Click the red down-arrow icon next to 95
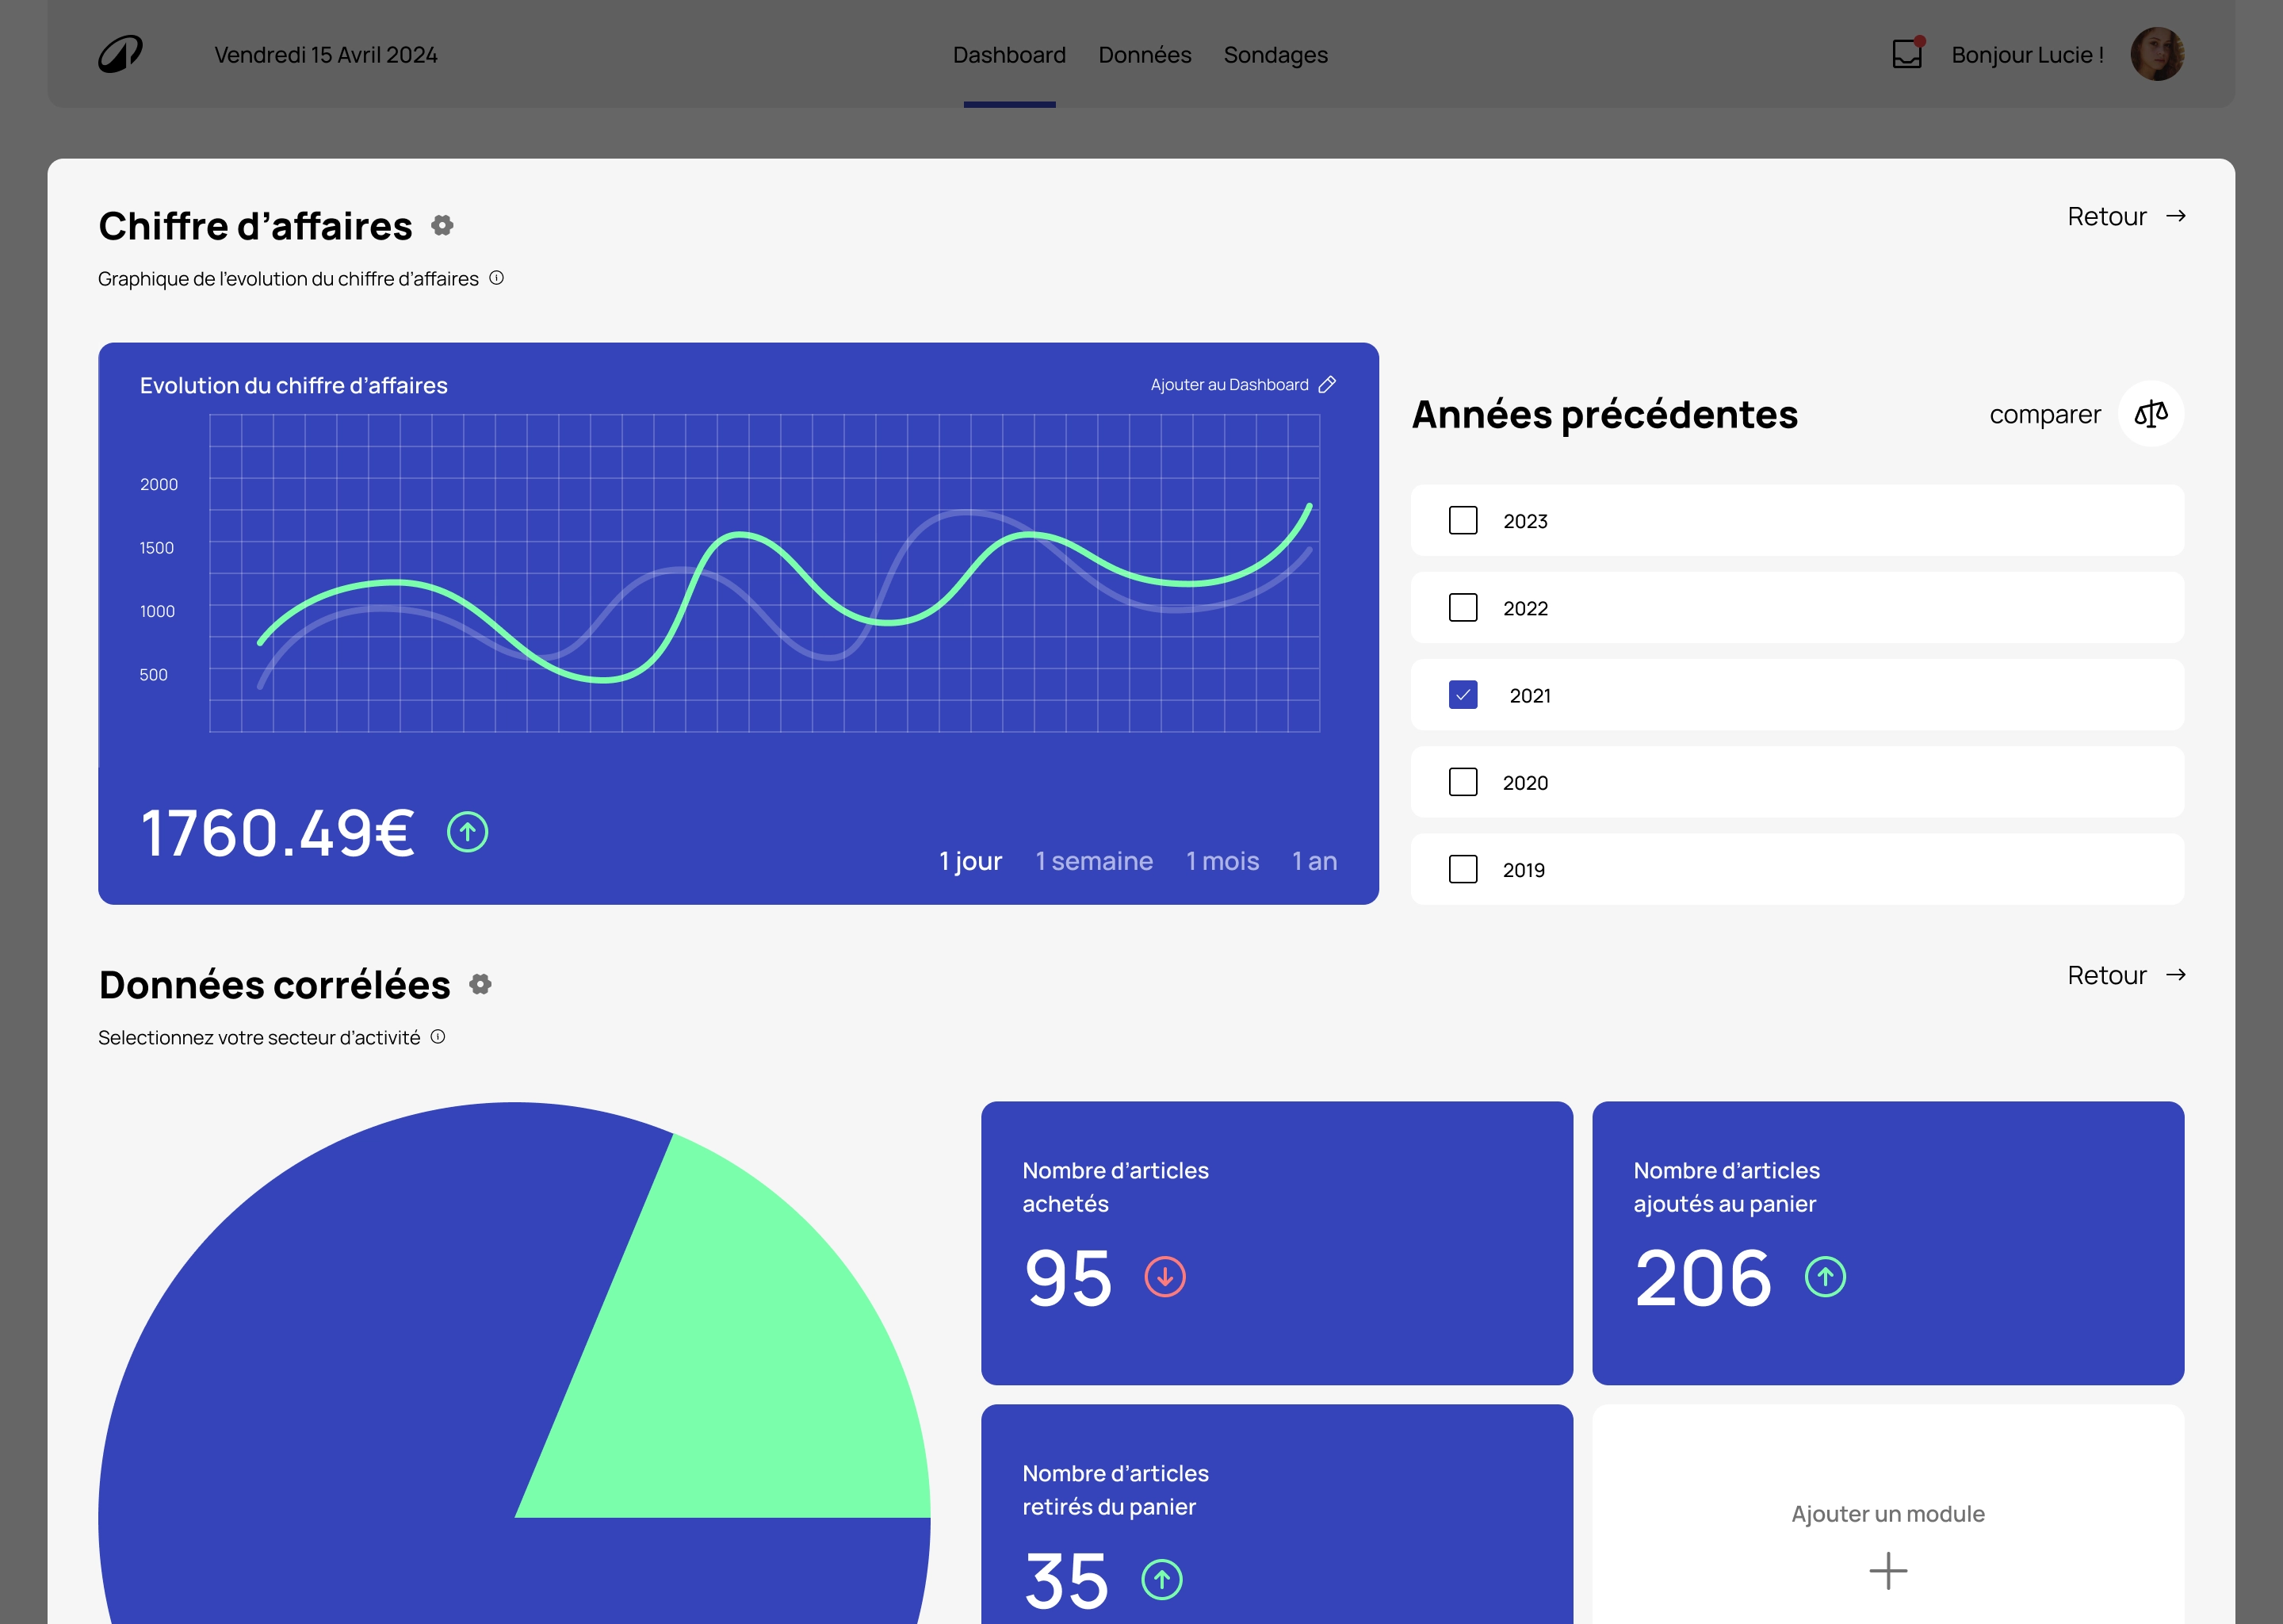This screenshot has height=1624, width=2283. (x=1164, y=1277)
